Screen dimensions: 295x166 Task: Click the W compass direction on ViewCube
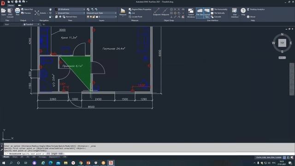pos(273,43)
